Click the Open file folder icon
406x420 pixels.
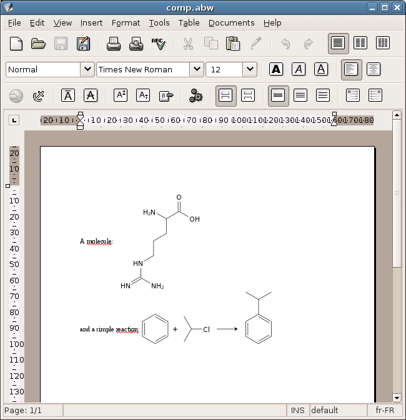click(x=39, y=44)
